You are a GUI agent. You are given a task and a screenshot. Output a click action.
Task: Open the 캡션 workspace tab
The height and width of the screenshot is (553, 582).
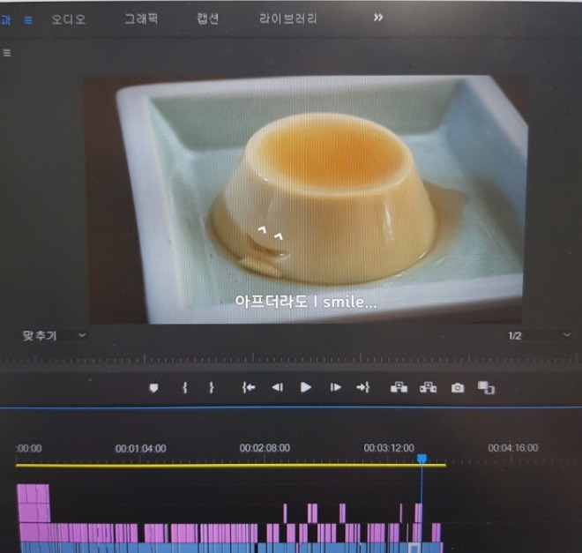(x=208, y=19)
